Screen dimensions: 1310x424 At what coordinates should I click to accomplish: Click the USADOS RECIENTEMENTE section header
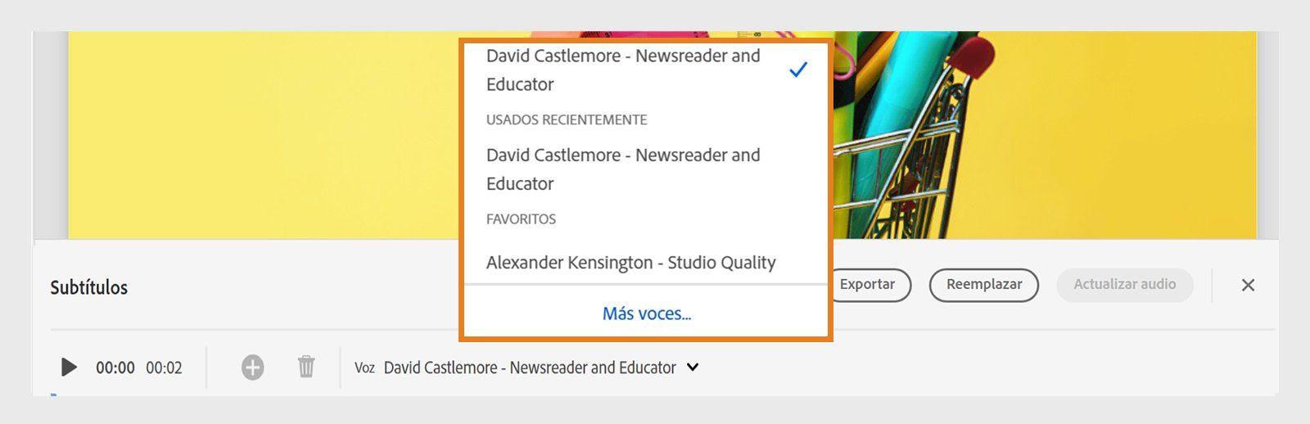pyautogui.click(x=567, y=120)
